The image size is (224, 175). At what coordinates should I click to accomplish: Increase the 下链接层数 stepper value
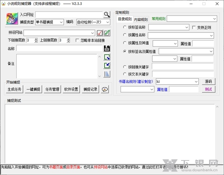coord(36,39)
